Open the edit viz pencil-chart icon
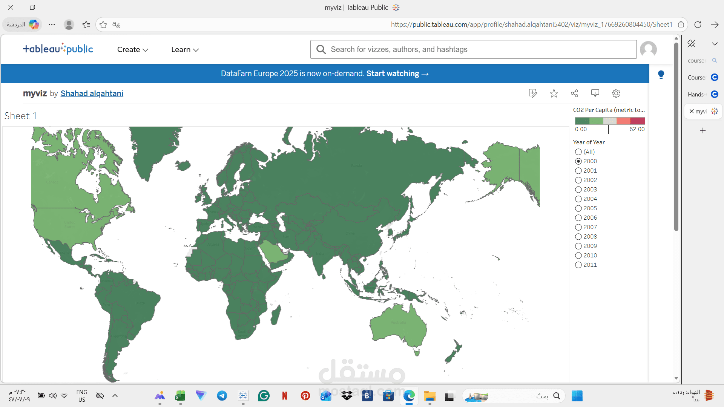Screen dimensions: 724x407 pyautogui.click(x=533, y=93)
